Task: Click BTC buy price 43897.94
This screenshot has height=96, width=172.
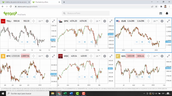Action: [25, 56]
